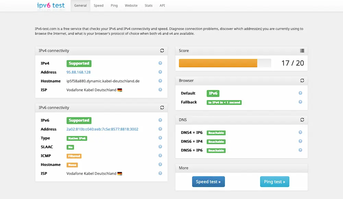
Task: Open help for DNS4 + IP6 row
Action: (x=300, y=132)
